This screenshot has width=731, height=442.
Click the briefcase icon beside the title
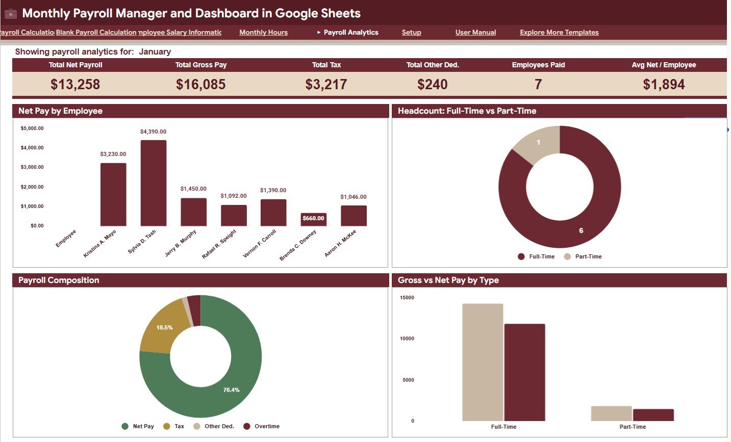tap(10, 14)
